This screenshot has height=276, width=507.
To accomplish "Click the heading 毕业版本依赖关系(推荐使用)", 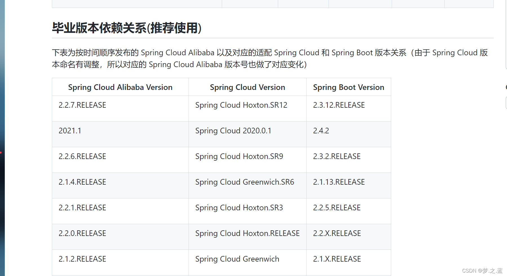I will point(127,28).
